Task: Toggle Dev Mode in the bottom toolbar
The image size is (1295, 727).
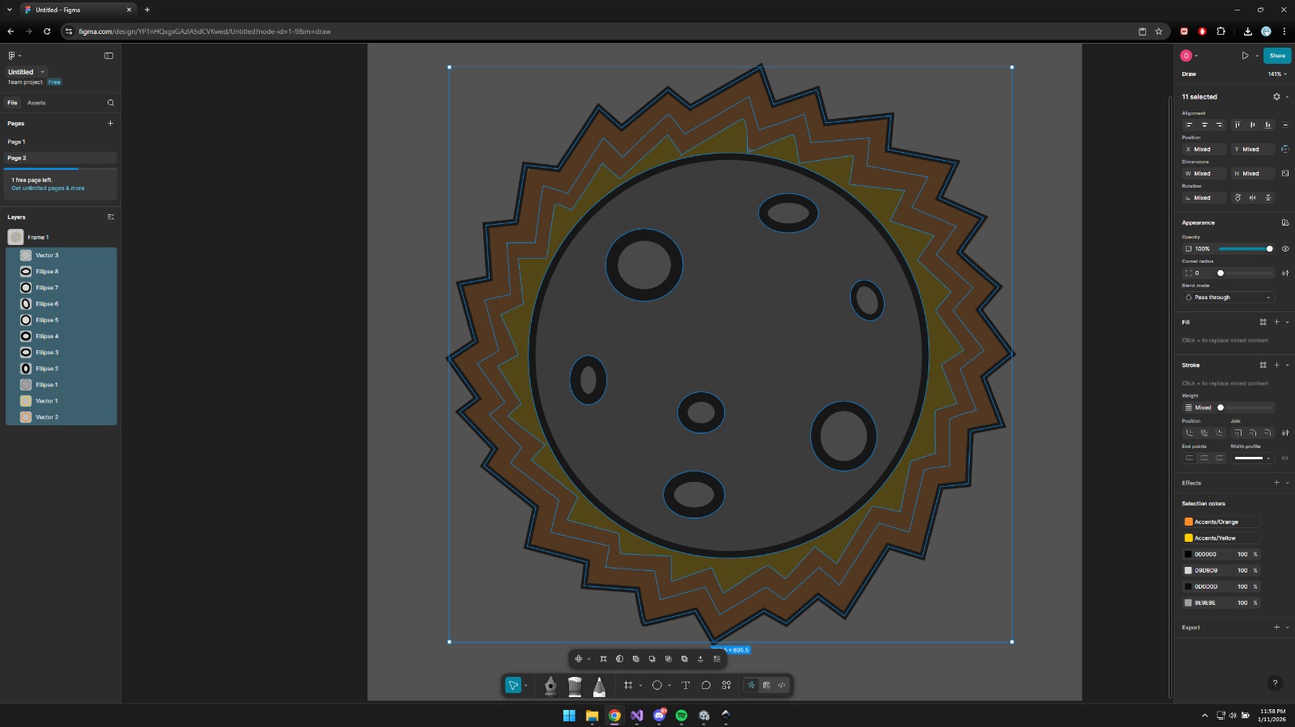Action: (782, 686)
